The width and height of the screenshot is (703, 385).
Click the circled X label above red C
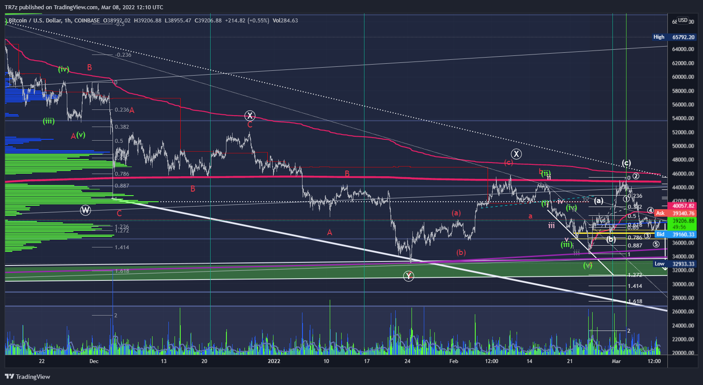click(250, 116)
